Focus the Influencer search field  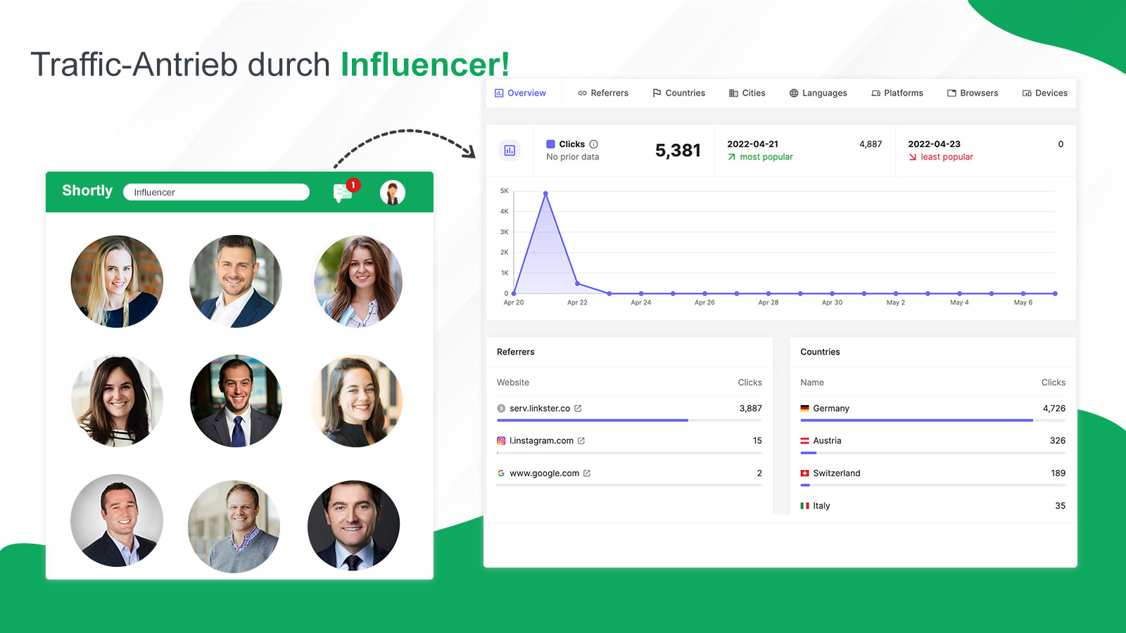click(216, 192)
